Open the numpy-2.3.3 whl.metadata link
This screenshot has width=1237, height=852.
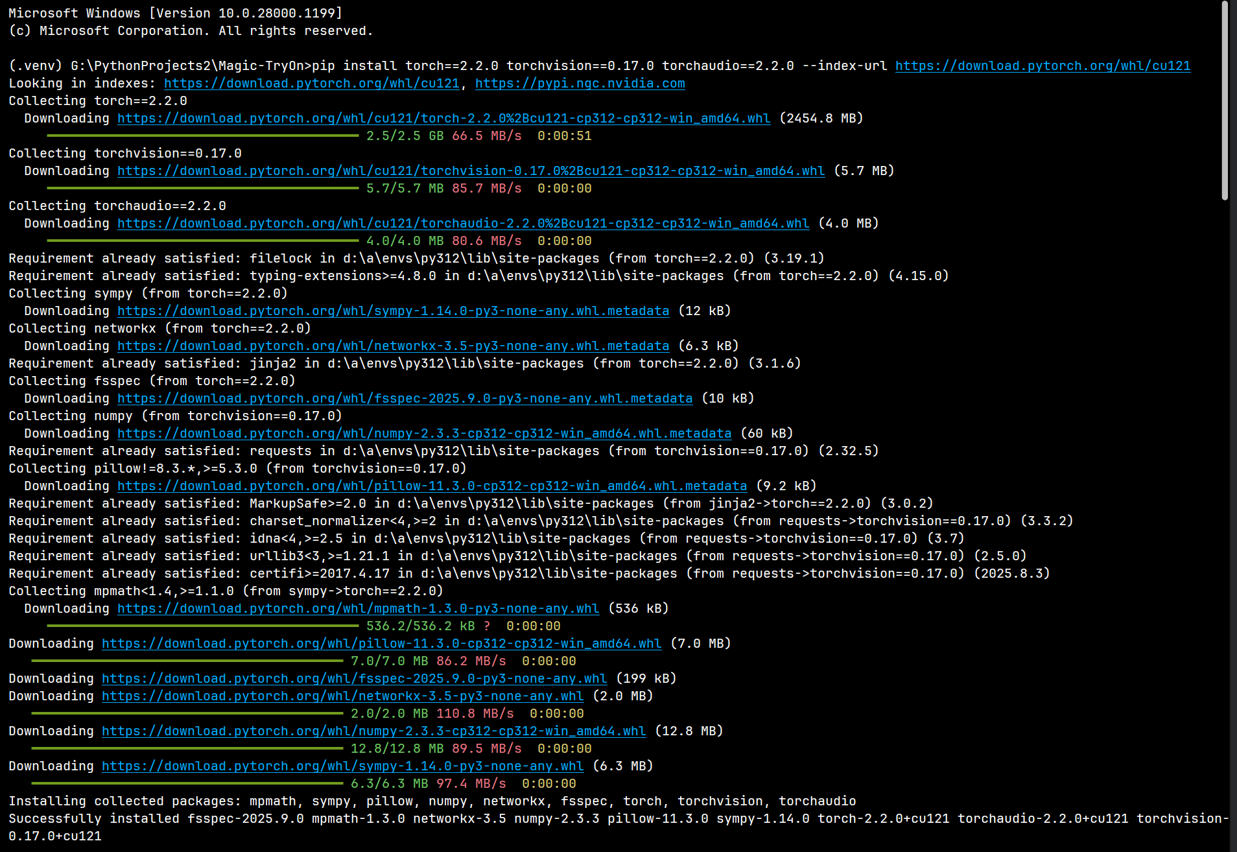point(424,433)
